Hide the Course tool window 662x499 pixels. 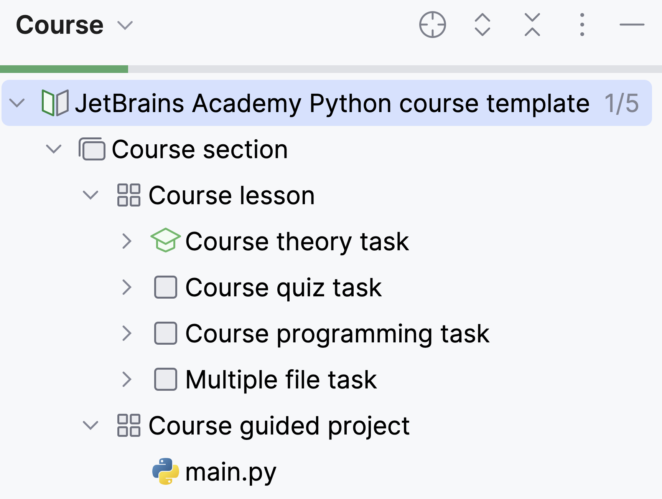[x=632, y=25]
